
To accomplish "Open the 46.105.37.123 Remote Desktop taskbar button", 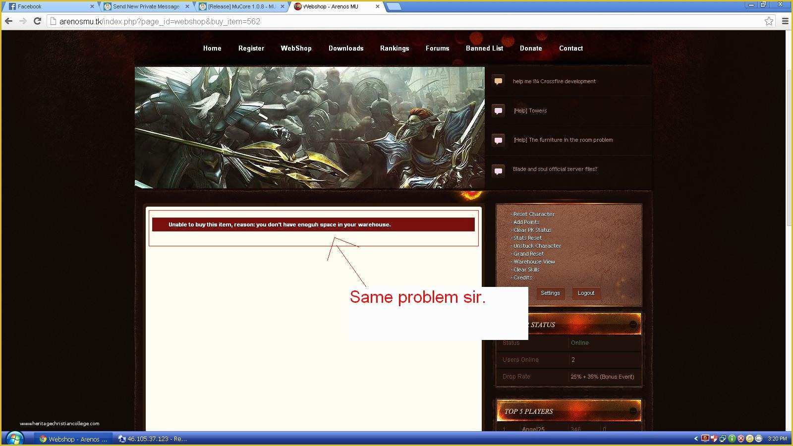I will coord(153,439).
